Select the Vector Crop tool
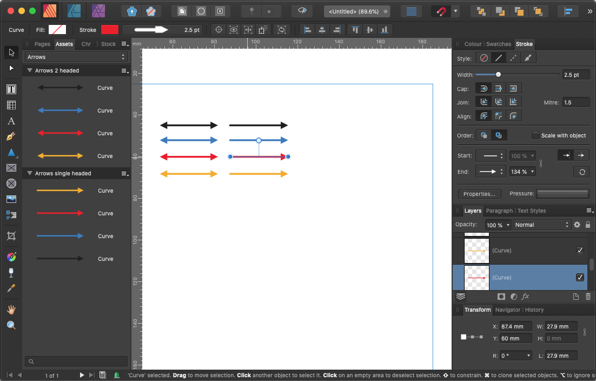The image size is (596, 381). [x=11, y=236]
